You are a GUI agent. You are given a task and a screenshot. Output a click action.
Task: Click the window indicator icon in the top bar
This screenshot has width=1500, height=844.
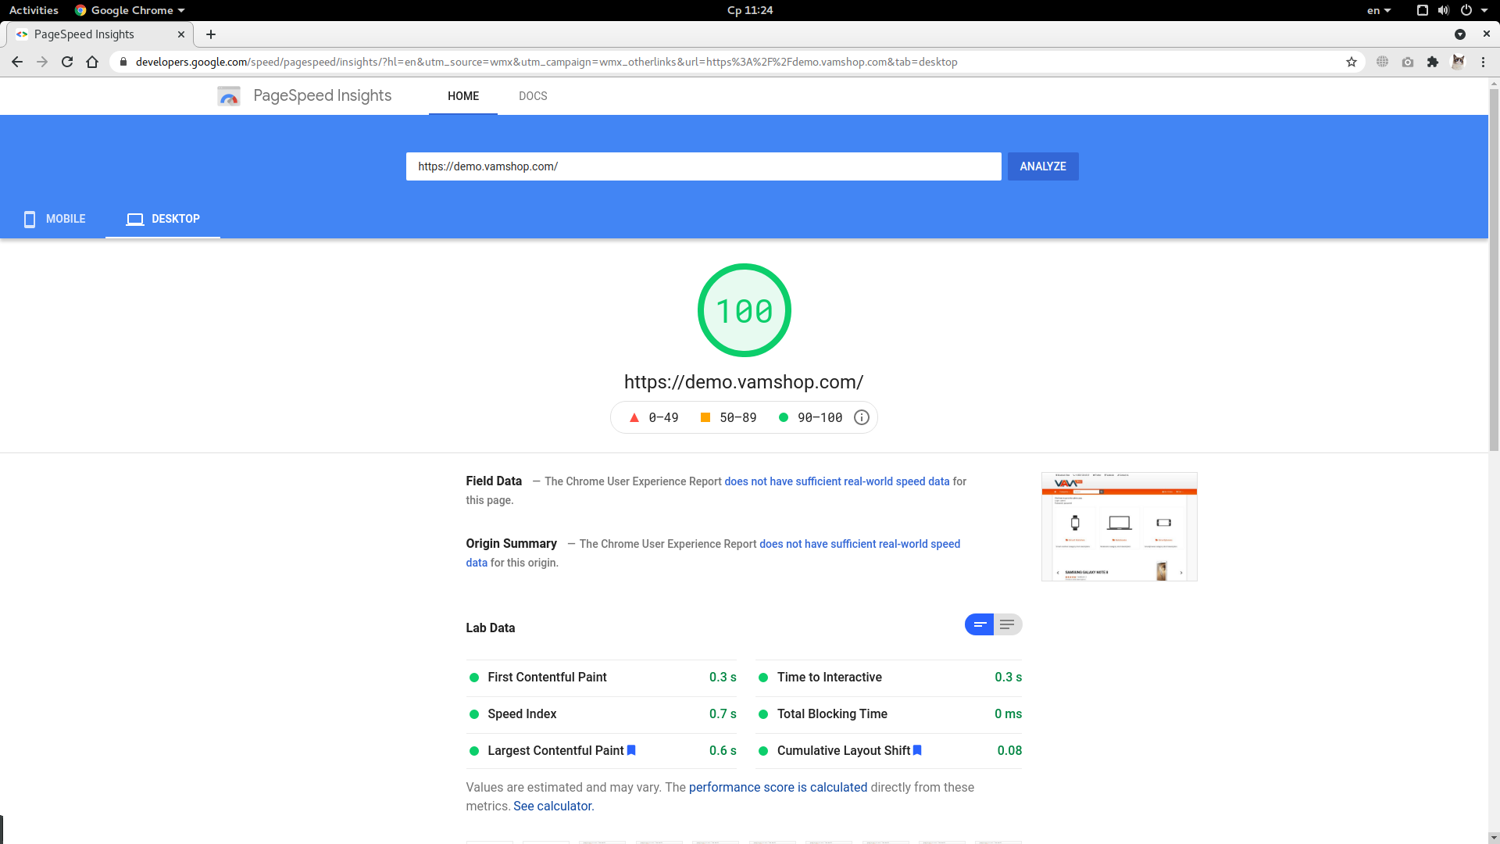pyautogui.click(x=1423, y=10)
